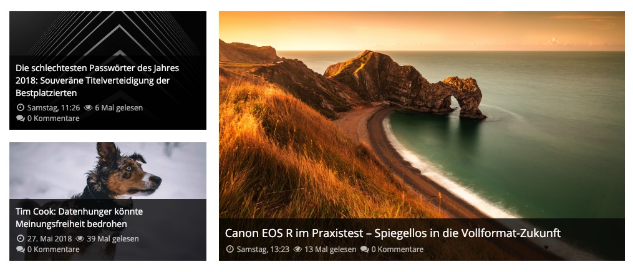Click the 27. Mai 2018 date text

(x=49, y=238)
